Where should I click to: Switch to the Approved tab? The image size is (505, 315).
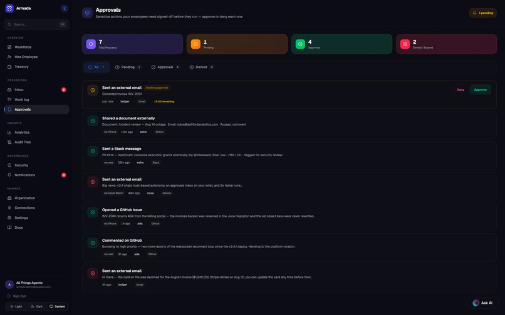click(x=165, y=67)
